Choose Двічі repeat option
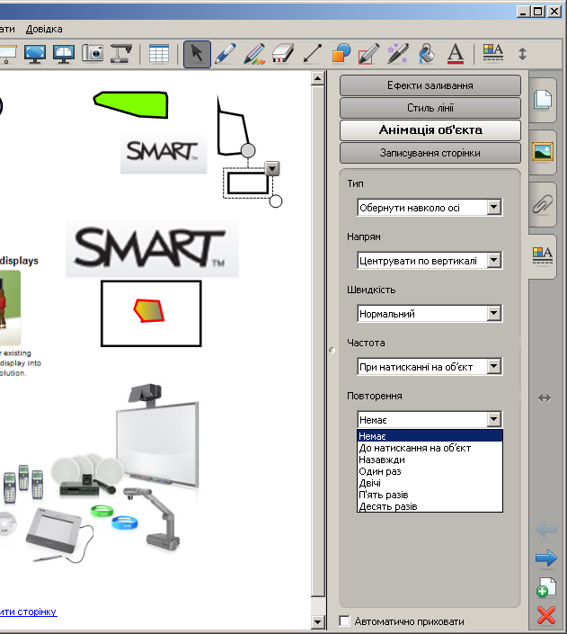567x634 pixels. [x=430, y=483]
